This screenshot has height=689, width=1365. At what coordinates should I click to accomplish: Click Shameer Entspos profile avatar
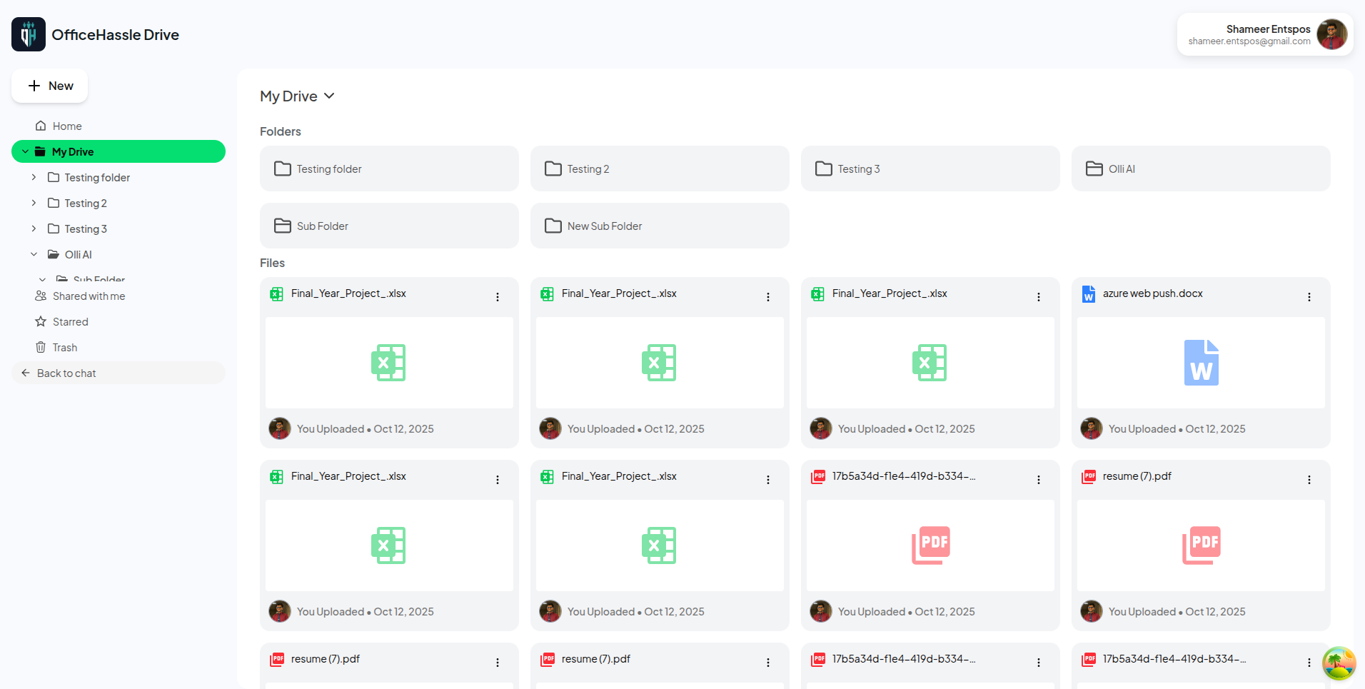1331,34
